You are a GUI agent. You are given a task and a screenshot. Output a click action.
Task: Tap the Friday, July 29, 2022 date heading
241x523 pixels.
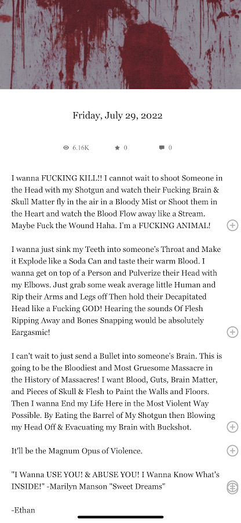click(118, 116)
